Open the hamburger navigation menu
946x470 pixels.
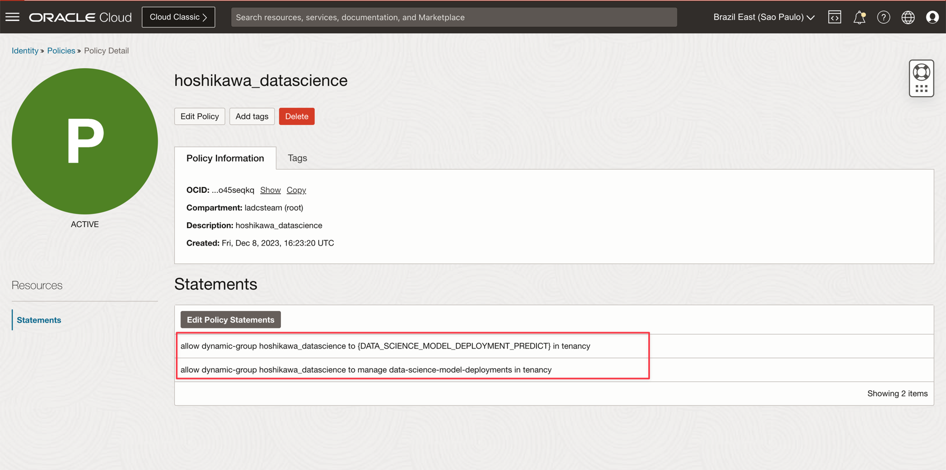(x=12, y=17)
